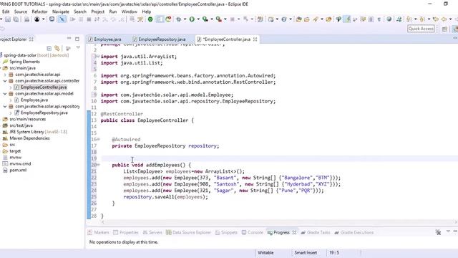Collapse the com.javatechie.solar.api.repository package
458x258 pixels.
click(x=5, y=107)
